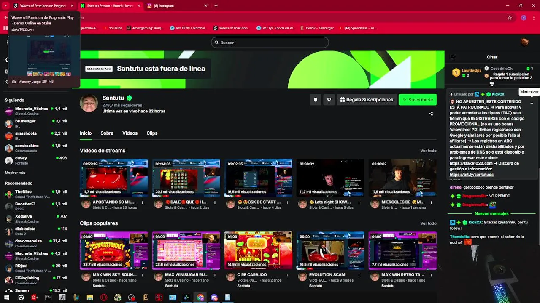Screen dimensions: 540x303
Task: Click the heart follow icon for Santutu
Action: (329, 100)
